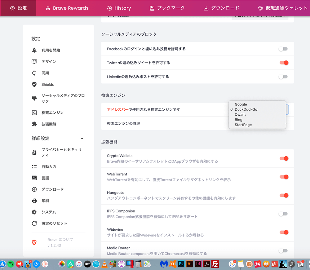Enable the Media Router toggle

pos(283,251)
